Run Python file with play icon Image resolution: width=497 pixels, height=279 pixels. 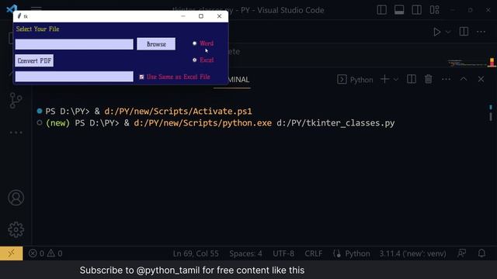coord(436,32)
